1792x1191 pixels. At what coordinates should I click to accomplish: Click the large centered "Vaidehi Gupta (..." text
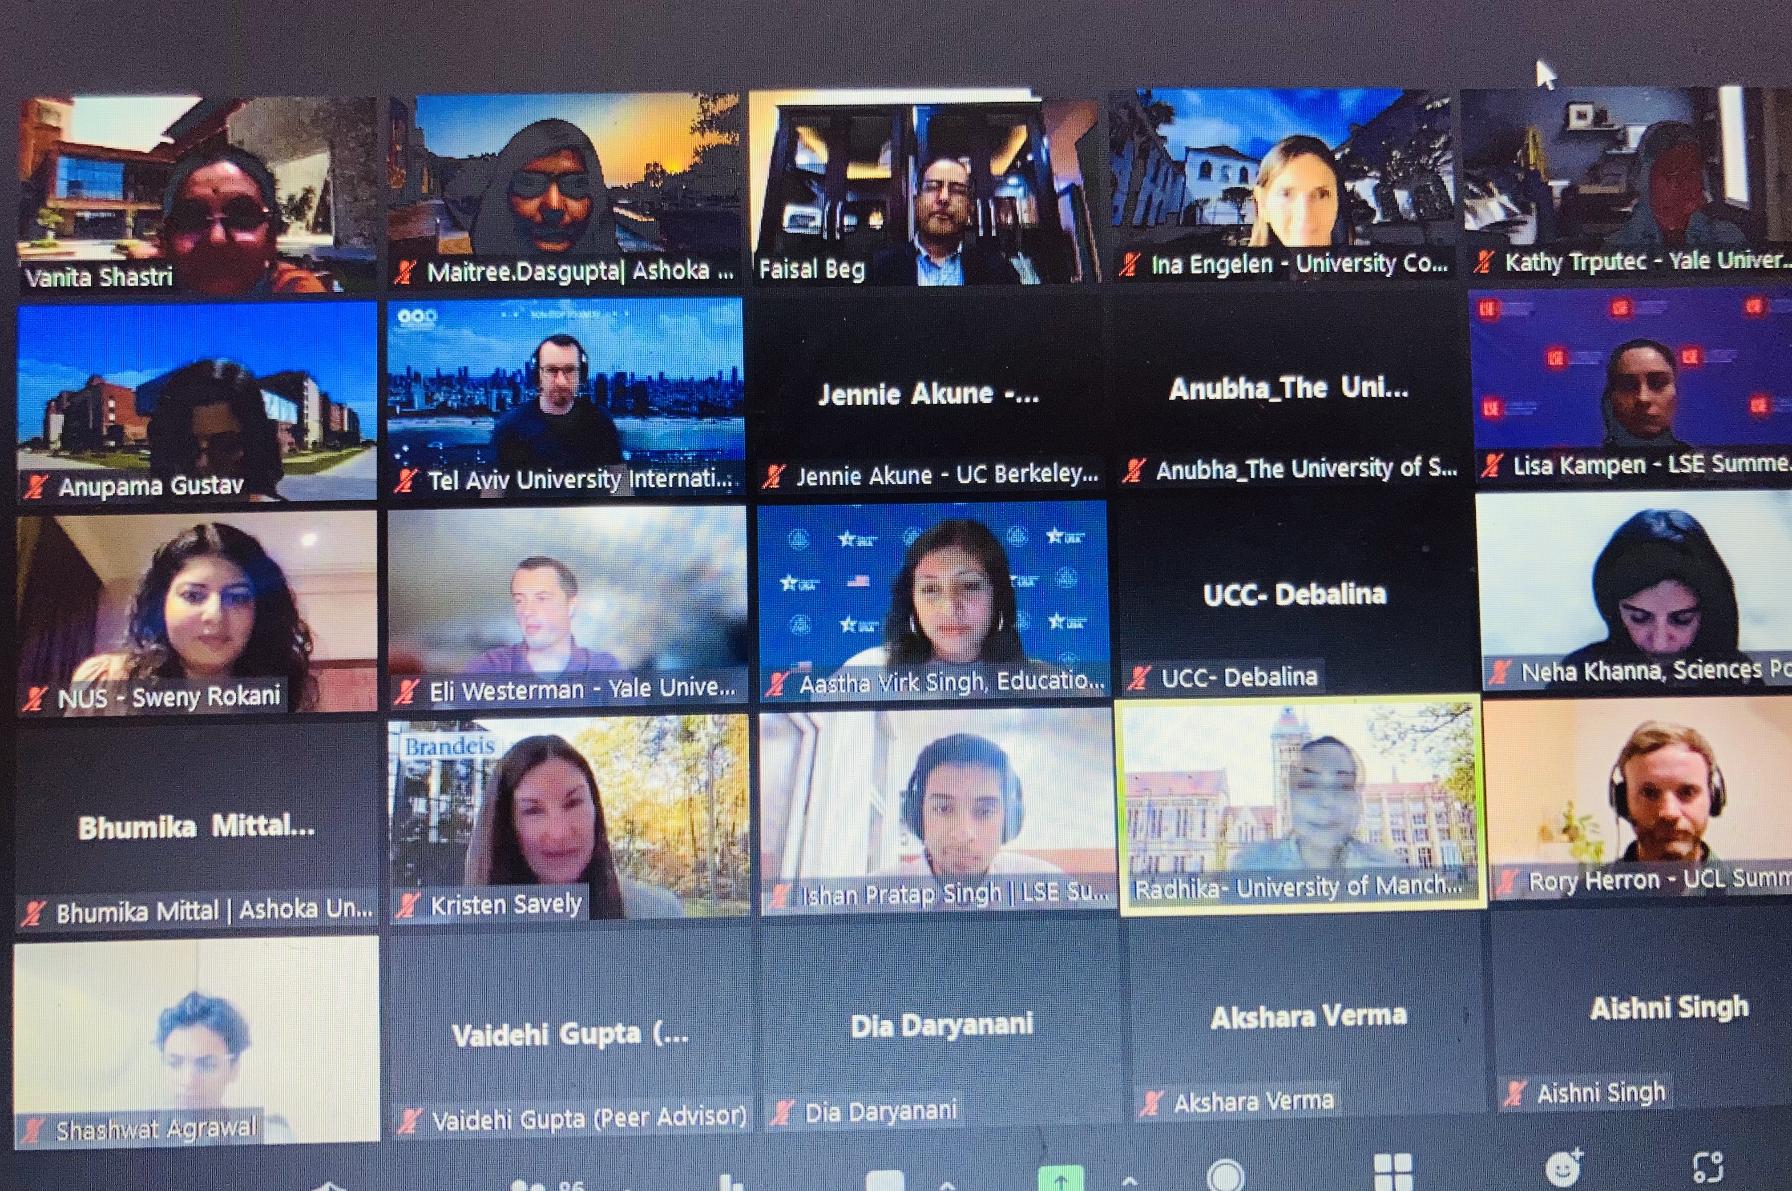(x=570, y=1035)
